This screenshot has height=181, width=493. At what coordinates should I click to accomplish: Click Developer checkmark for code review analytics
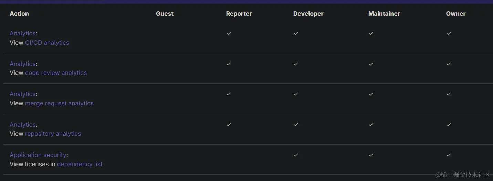coord(296,64)
